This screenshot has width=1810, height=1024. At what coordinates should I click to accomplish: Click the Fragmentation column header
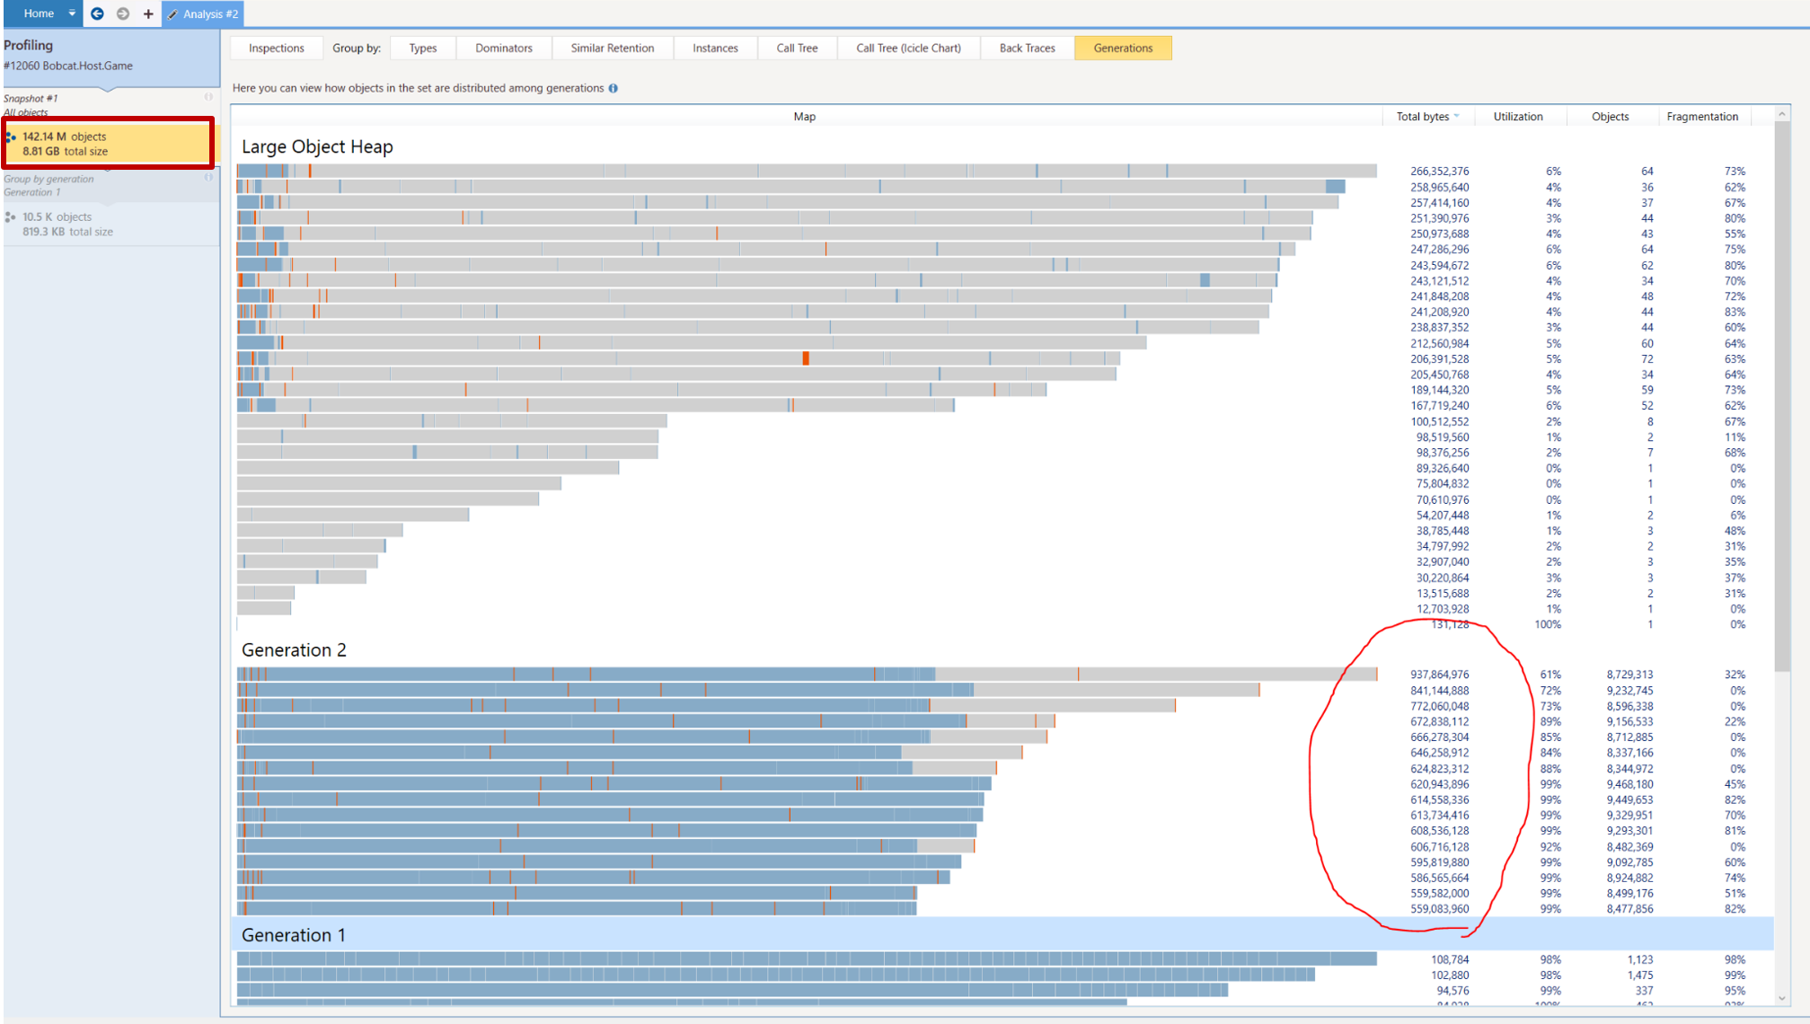pos(1701,117)
